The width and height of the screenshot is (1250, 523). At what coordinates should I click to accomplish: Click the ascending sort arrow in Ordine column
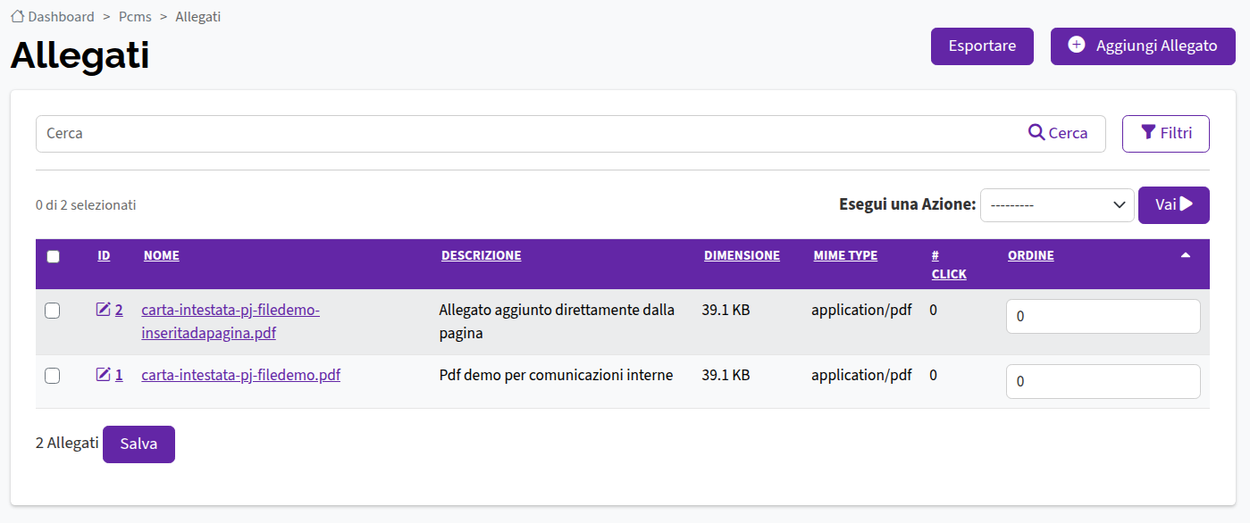(x=1186, y=255)
